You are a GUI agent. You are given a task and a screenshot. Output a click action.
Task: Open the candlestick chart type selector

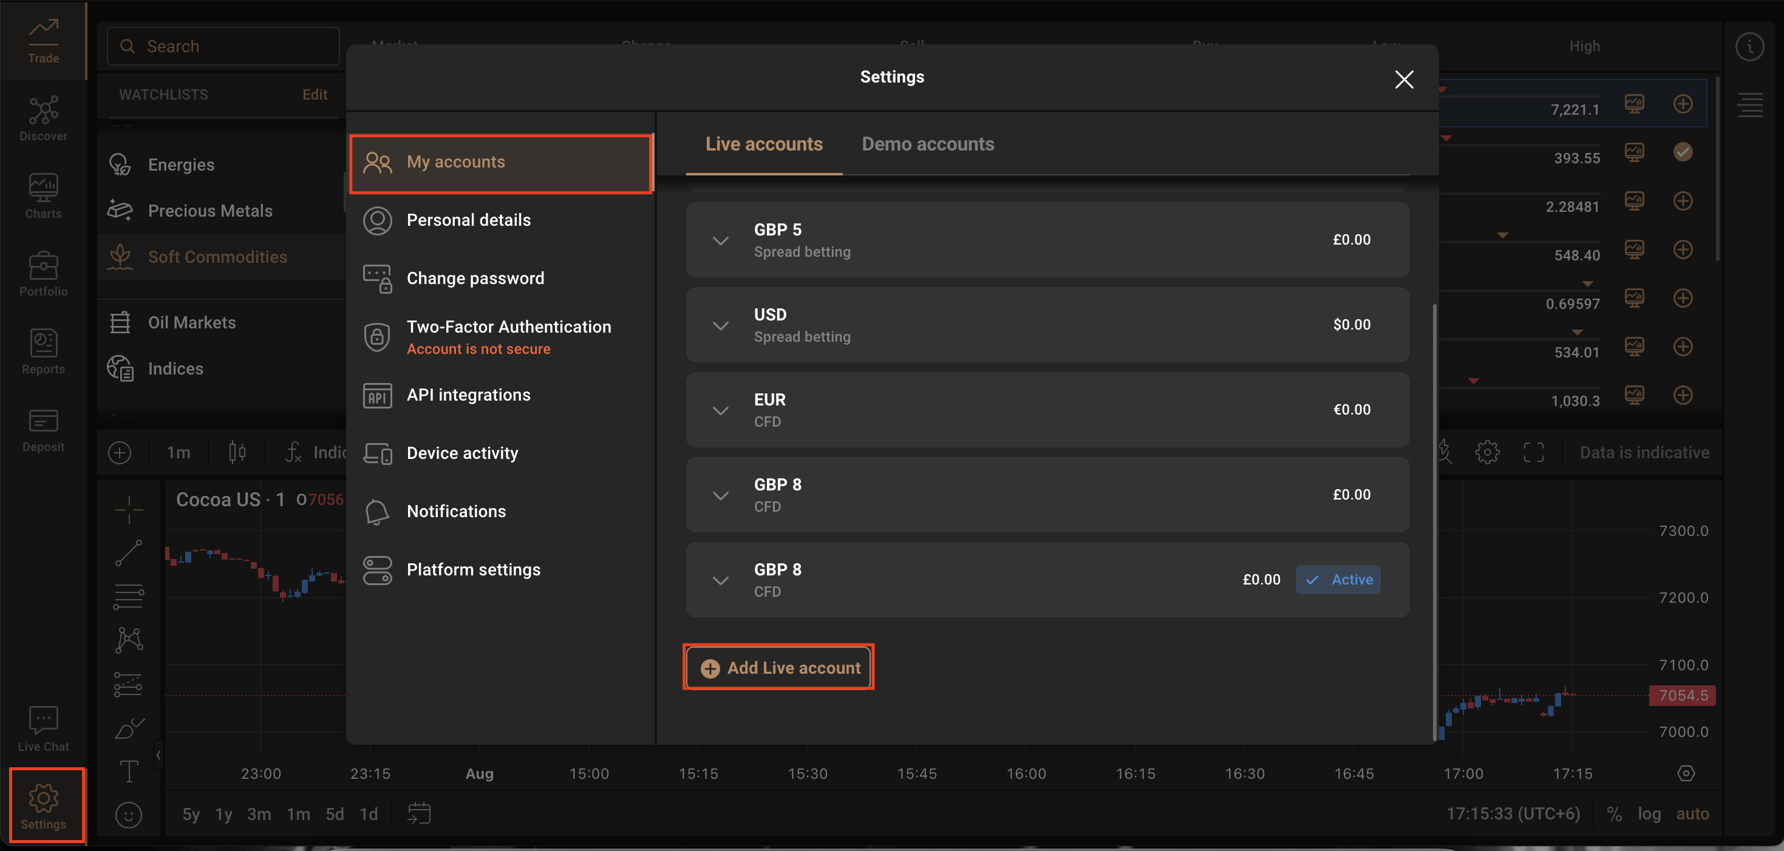pos(237,452)
